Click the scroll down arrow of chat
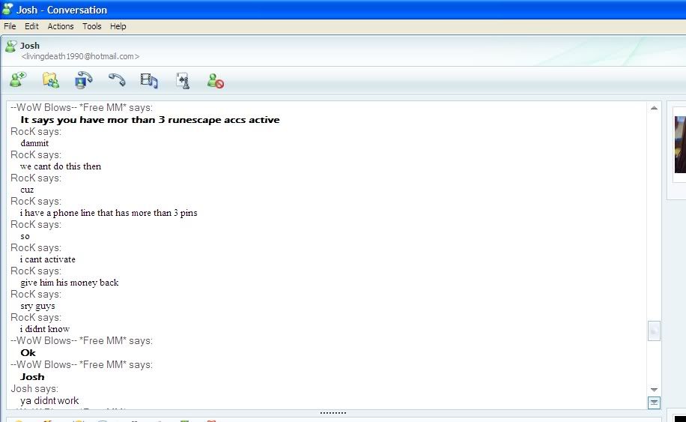Image resolution: width=686 pixels, height=422 pixels. [x=654, y=390]
